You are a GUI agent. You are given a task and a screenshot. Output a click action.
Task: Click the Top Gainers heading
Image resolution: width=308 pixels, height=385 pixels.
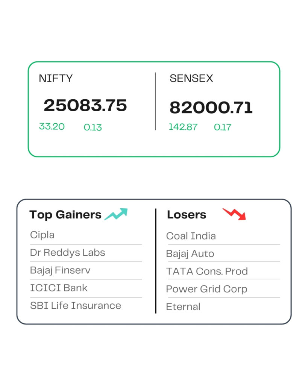click(x=65, y=215)
